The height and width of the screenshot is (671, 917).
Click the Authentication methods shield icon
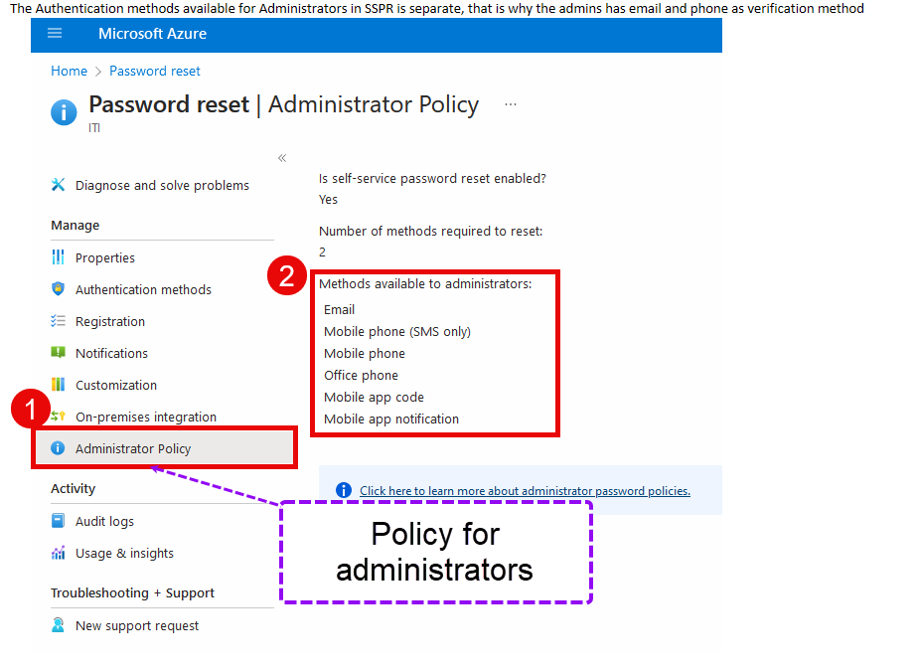coord(58,289)
